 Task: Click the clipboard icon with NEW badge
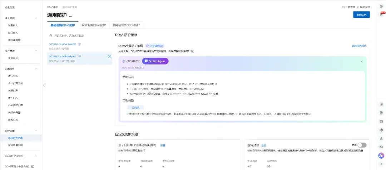[x=381, y=14]
